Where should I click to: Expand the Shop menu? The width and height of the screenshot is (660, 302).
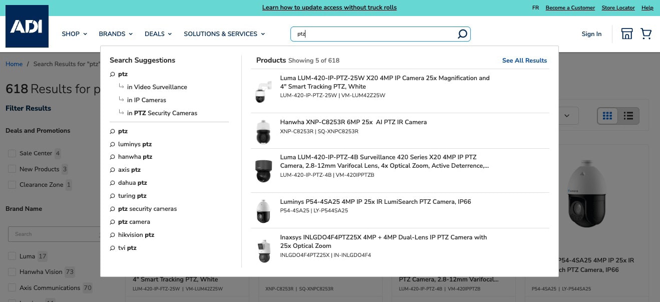click(74, 34)
